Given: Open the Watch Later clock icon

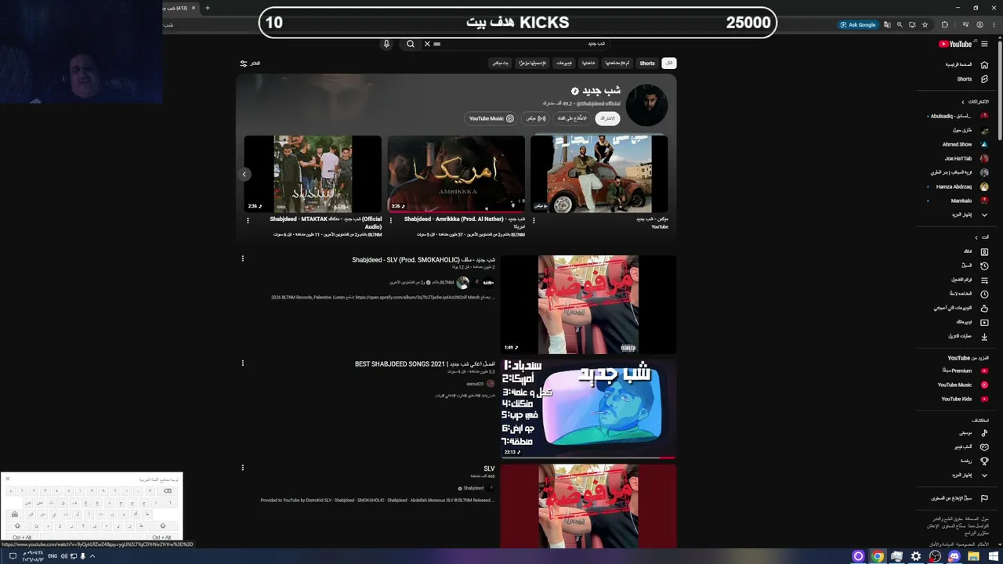Looking at the screenshot, I should pos(985,294).
